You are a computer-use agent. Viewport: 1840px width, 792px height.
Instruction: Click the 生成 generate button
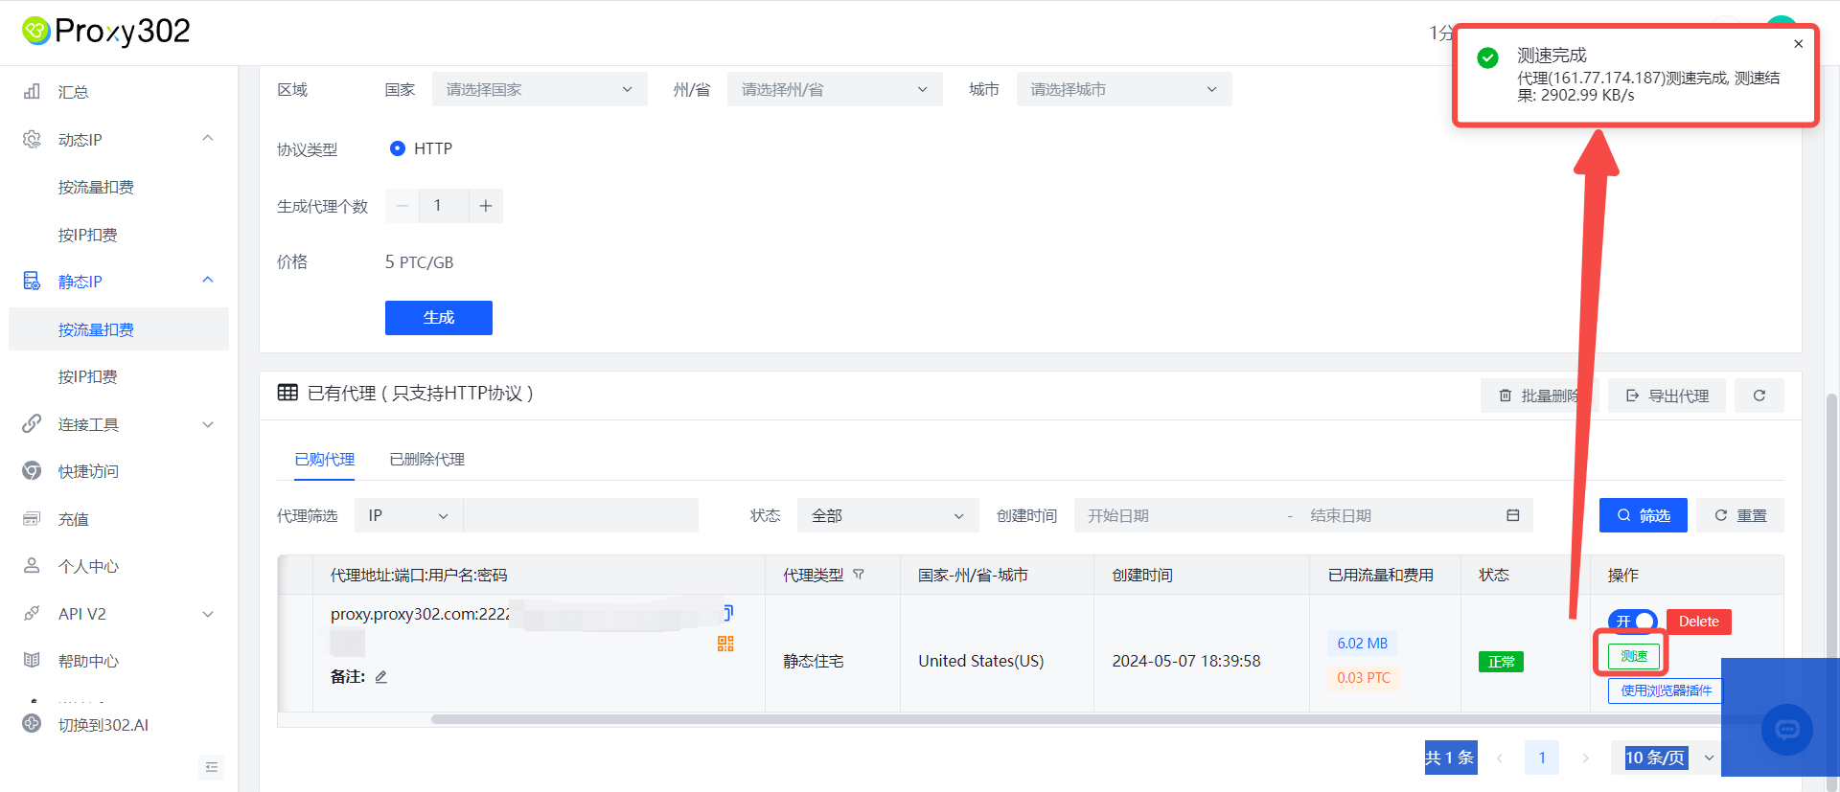(439, 318)
